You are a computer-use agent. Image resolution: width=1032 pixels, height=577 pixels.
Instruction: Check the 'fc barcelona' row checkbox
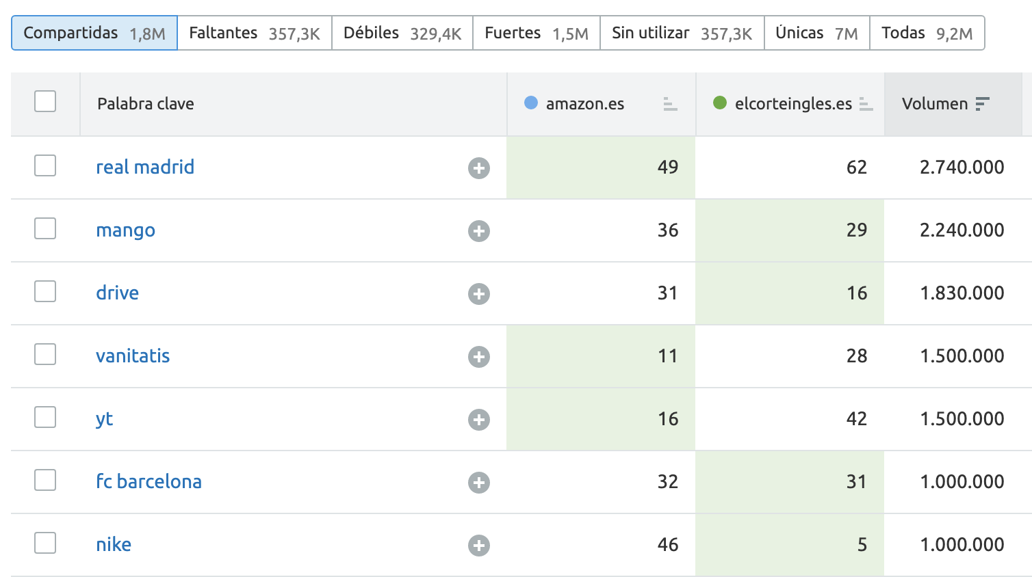45,480
